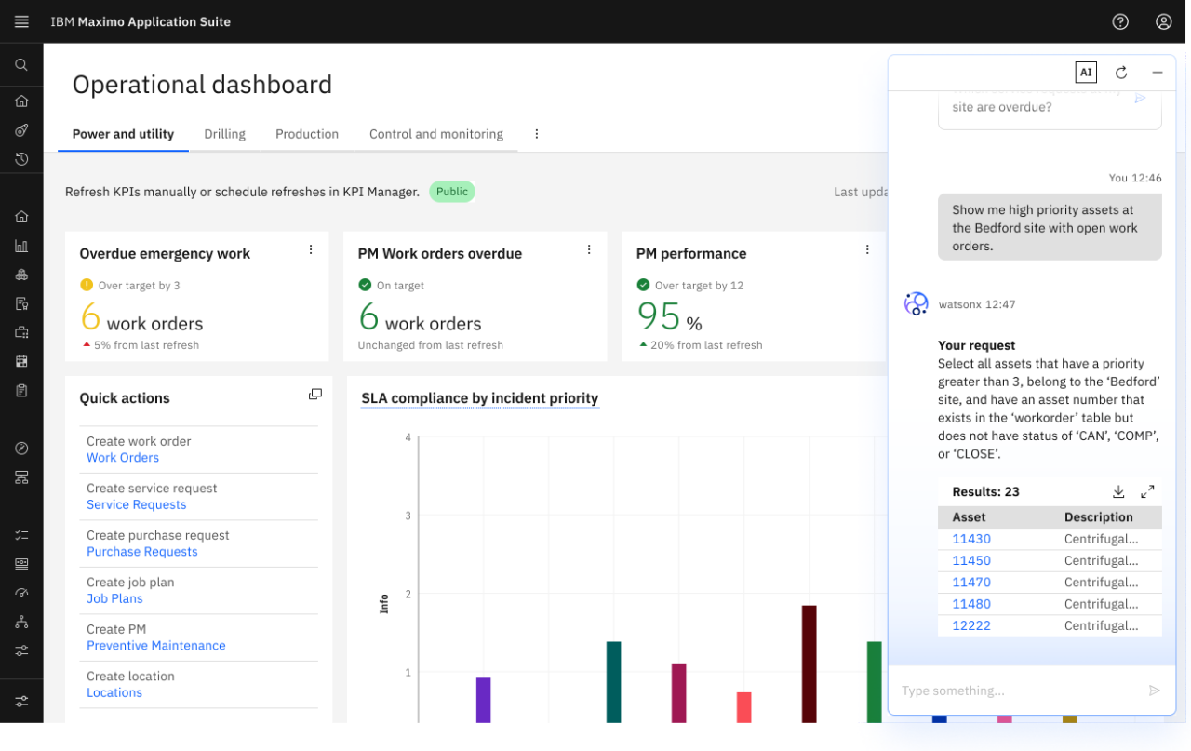
Task: Open the Control and monitoring tab
Action: click(x=436, y=134)
